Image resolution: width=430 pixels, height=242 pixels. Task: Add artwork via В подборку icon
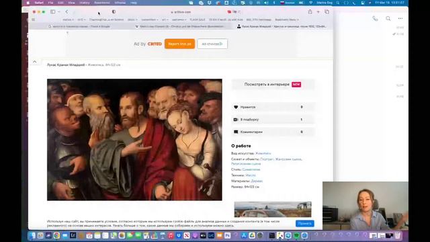point(236,120)
